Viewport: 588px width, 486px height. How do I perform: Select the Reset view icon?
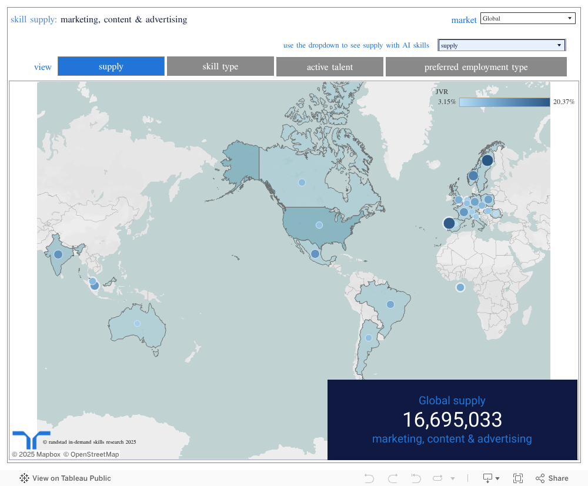coord(416,478)
